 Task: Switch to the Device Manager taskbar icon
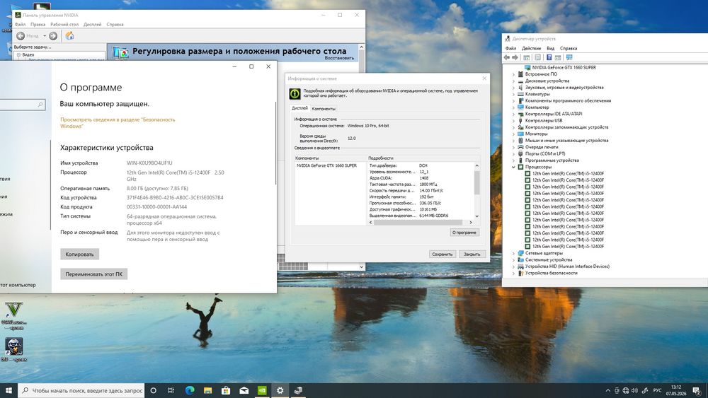298,390
